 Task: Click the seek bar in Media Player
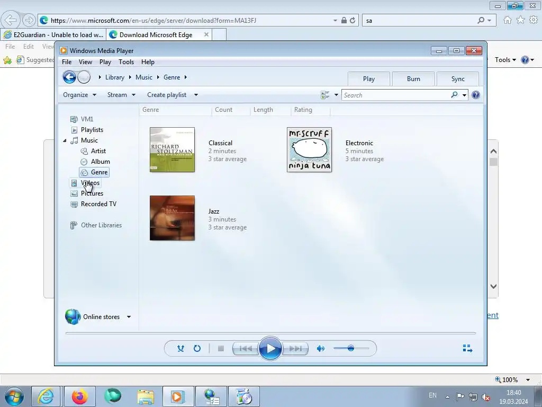pyautogui.click(x=270, y=333)
